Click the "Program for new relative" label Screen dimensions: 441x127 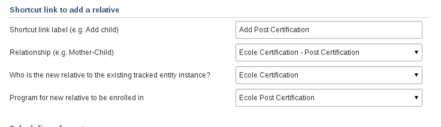click(x=76, y=98)
